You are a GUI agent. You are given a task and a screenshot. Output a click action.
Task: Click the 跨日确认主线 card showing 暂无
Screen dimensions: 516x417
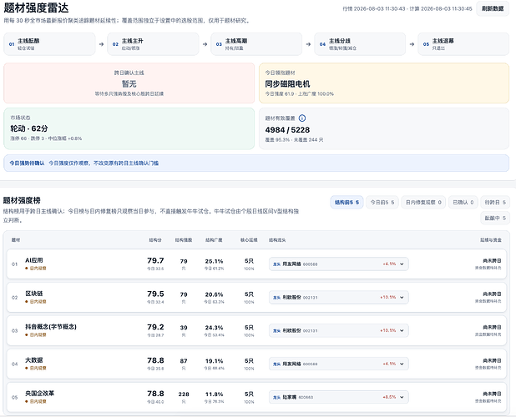pos(129,83)
